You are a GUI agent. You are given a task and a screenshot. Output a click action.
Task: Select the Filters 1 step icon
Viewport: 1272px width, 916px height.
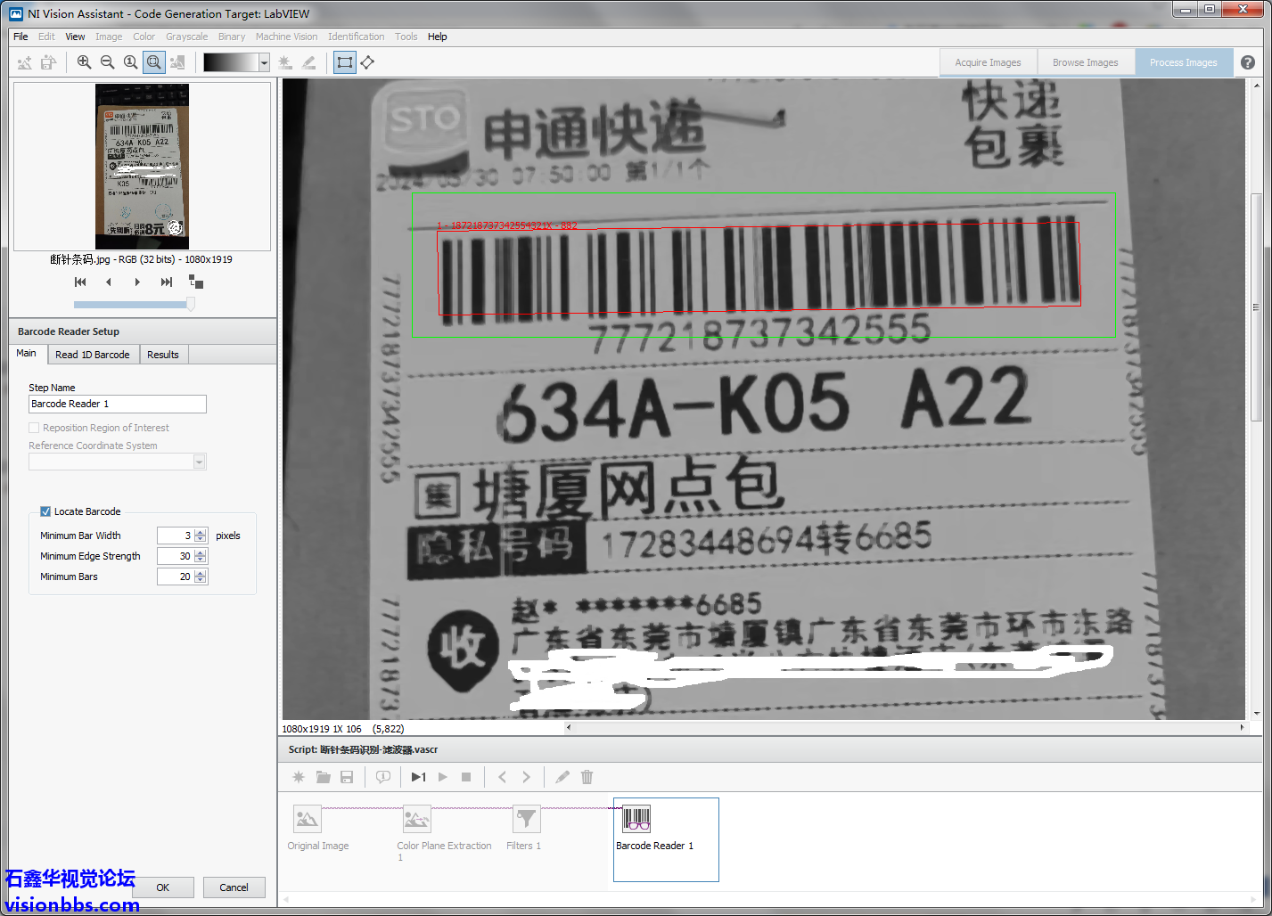(527, 818)
